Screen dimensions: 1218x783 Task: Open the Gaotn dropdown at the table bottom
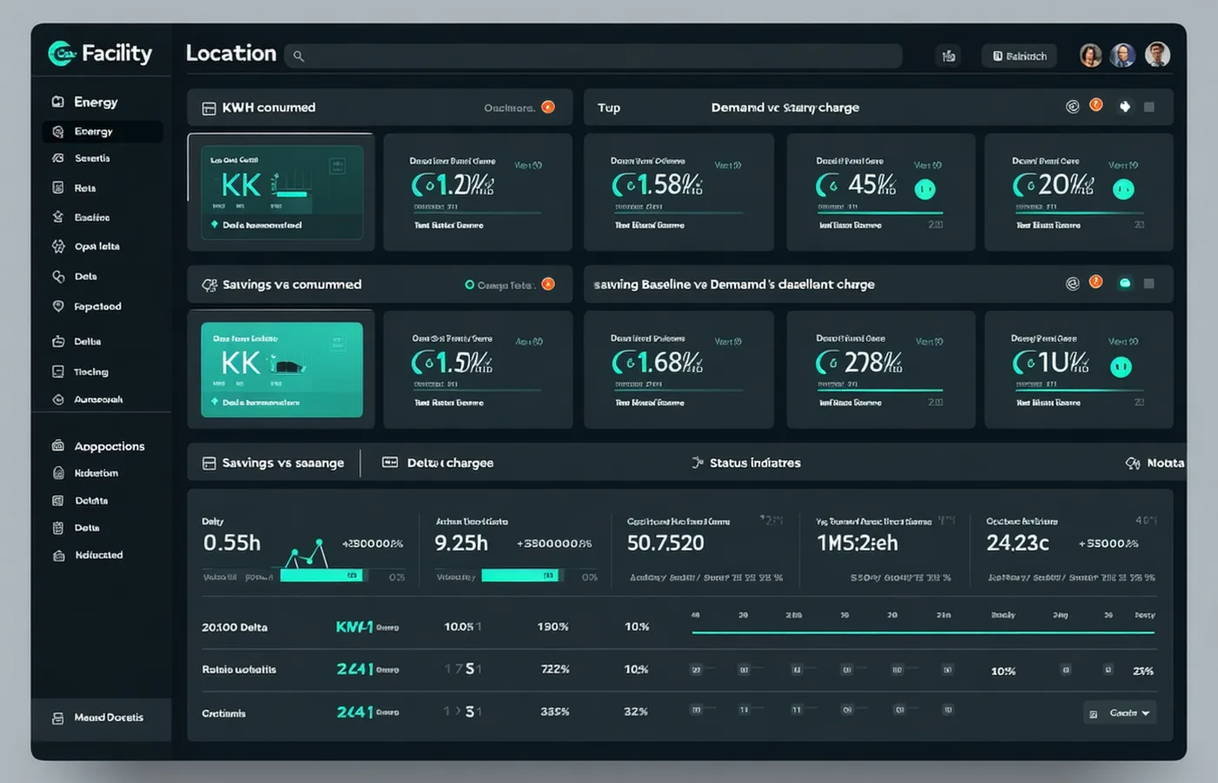1121,713
